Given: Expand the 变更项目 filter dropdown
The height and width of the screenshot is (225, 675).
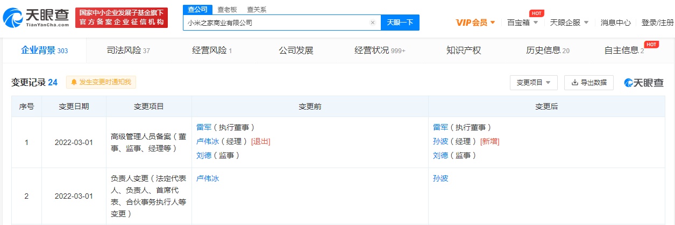Looking at the screenshot, I should coord(534,82).
